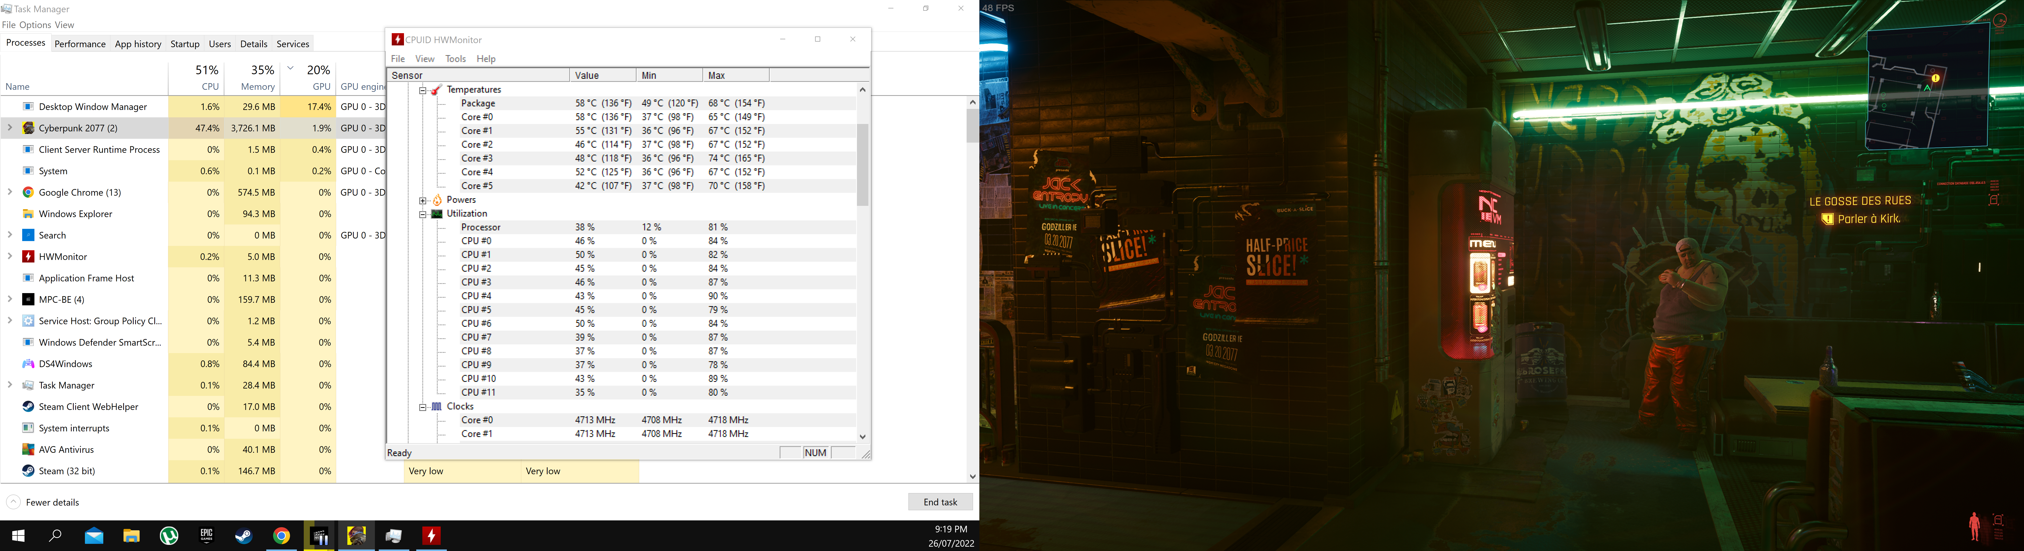
Task: Click the Utilization node icon in HWMonitor
Action: point(437,214)
